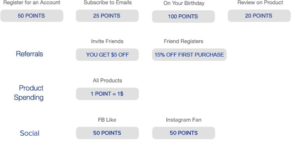Select the Subscribe to Emails label
Viewport: 291px width, 155px height.
[108, 3]
